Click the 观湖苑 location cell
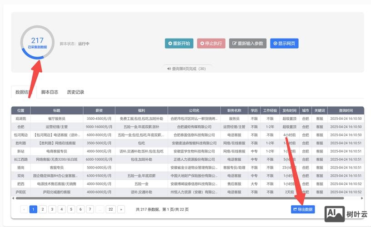The height and width of the screenshot is (227, 371). pyautogui.click(x=21, y=118)
